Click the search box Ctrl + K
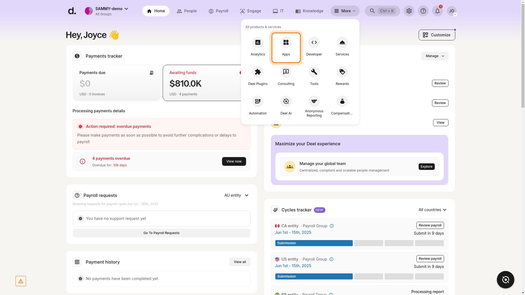Screen dimensions: 525x295 [382, 11]
